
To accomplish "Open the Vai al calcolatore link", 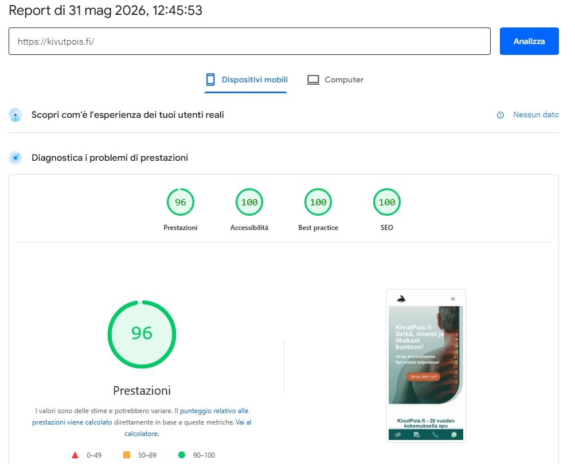I will (188, 428).
